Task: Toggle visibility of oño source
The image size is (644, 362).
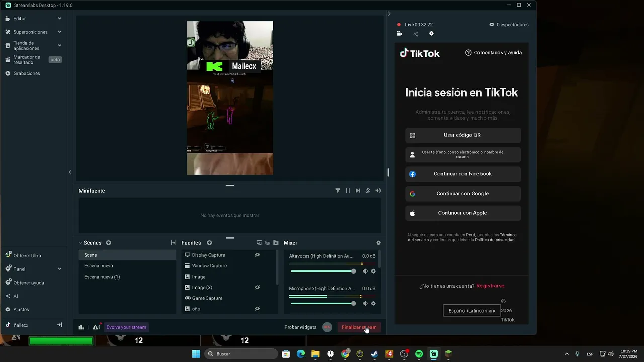Action: pyautogui.click(x=257, y=309)
